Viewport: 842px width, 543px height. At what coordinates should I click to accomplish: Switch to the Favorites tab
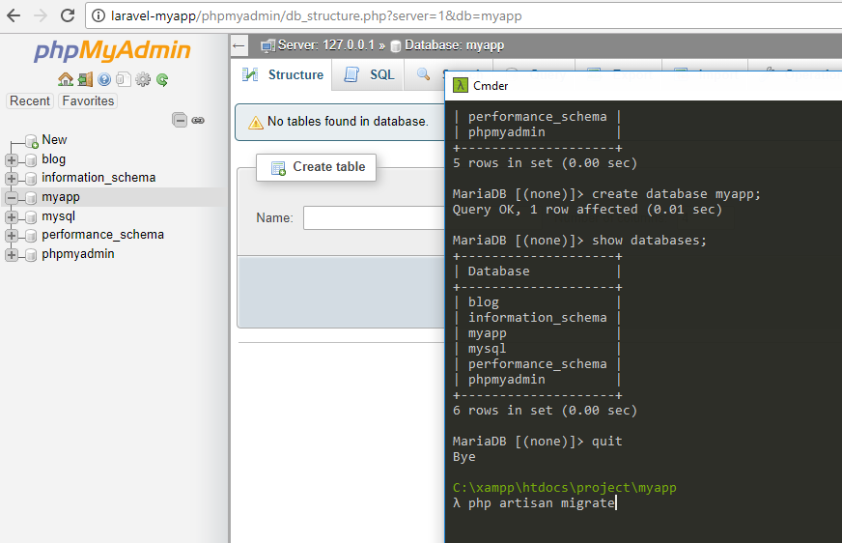pyautogui.click(x=88, y=101)
